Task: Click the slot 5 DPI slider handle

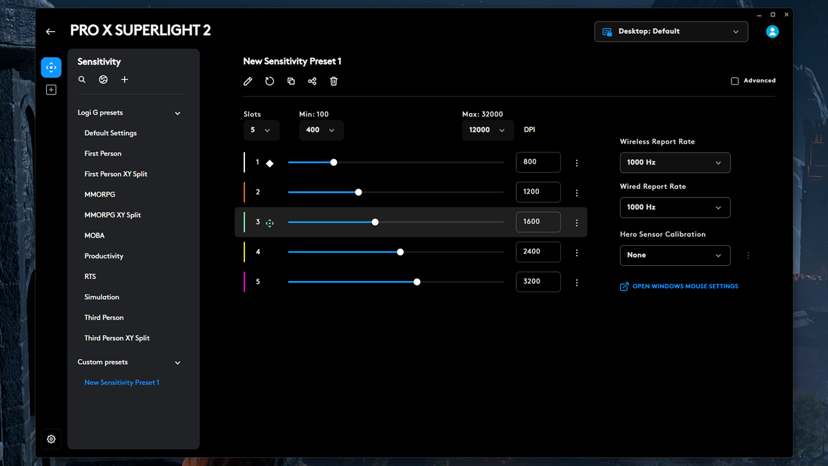Action: click(417, 282)
